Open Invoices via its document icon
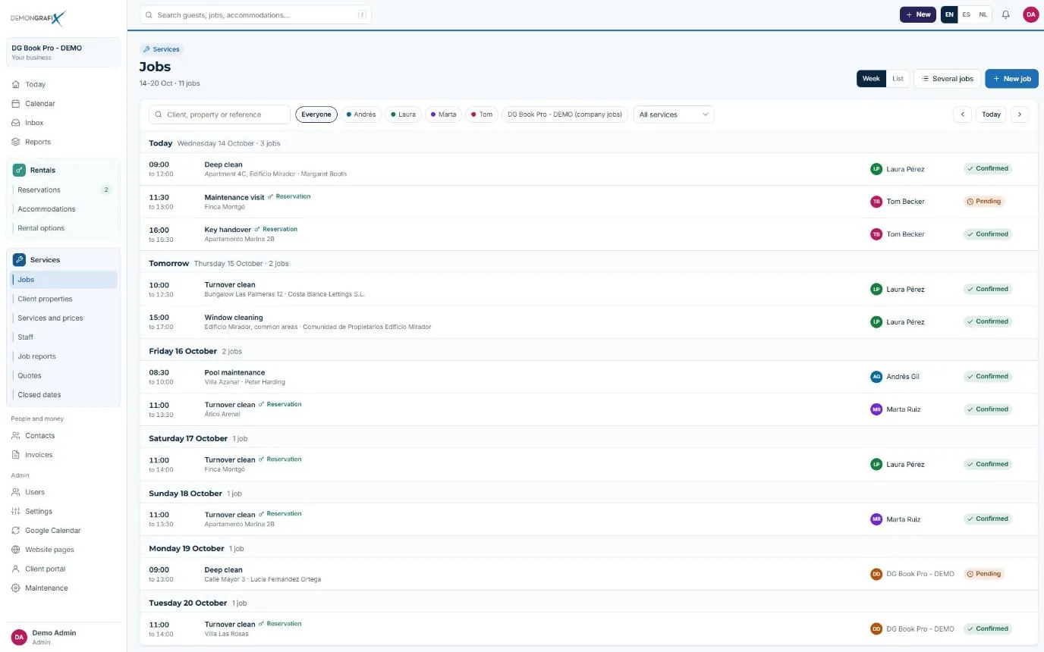The width and height of the screenshot is (1044, 652). point(16,455)
